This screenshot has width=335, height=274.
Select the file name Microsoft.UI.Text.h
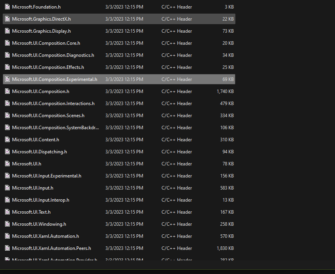[32, 212]
